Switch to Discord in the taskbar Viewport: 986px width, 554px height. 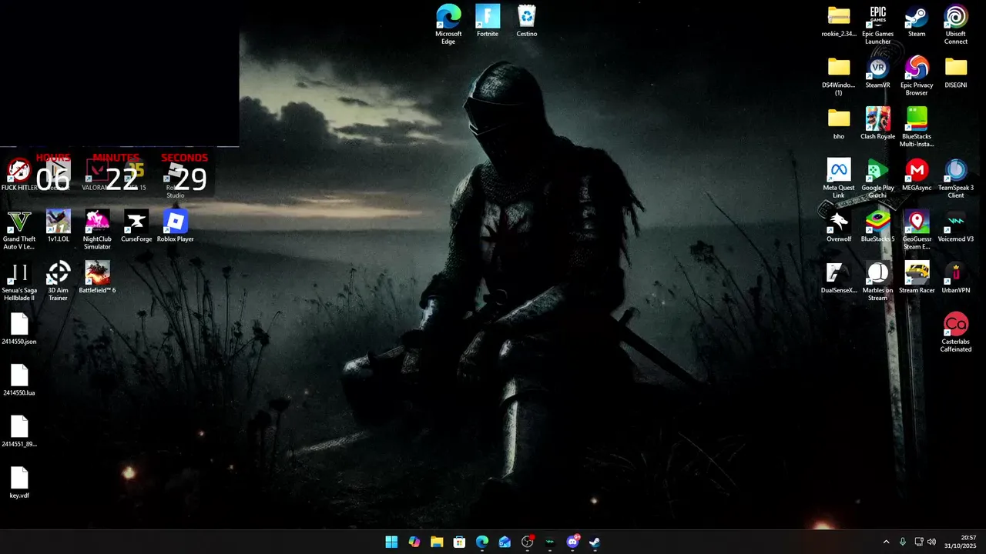click(x=573, y=542)
